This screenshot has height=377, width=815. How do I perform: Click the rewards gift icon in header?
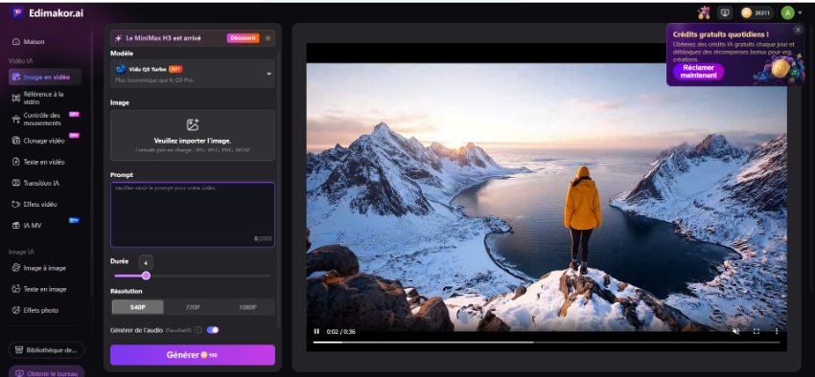click(704, 13)
